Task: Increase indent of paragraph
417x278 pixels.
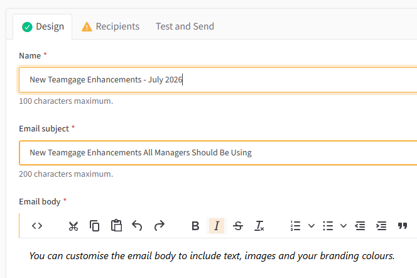Action: point(381,226)
